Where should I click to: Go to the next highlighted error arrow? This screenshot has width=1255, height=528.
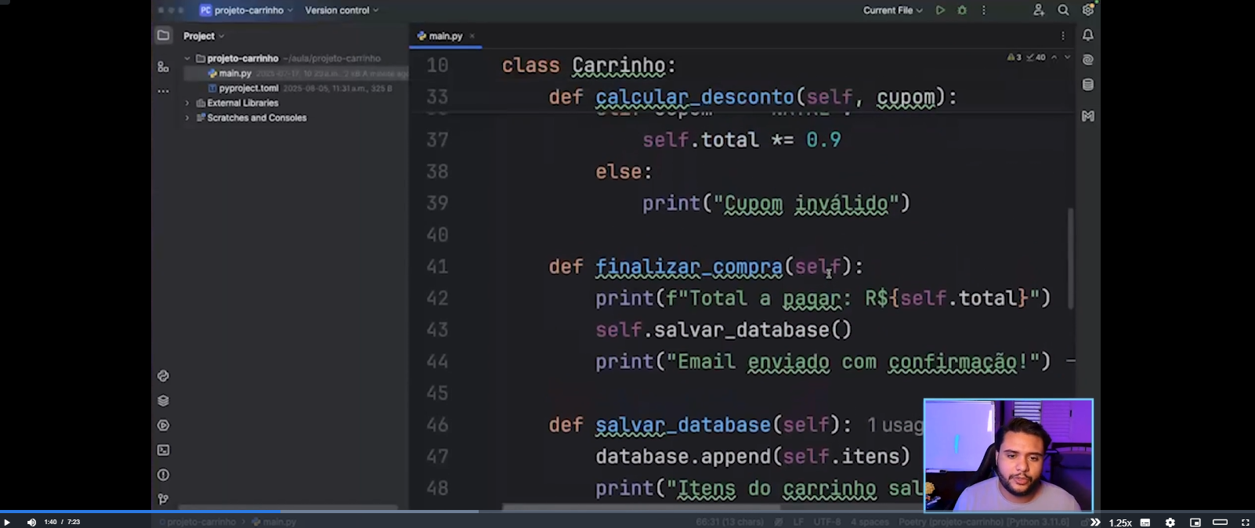point(1067,57)
